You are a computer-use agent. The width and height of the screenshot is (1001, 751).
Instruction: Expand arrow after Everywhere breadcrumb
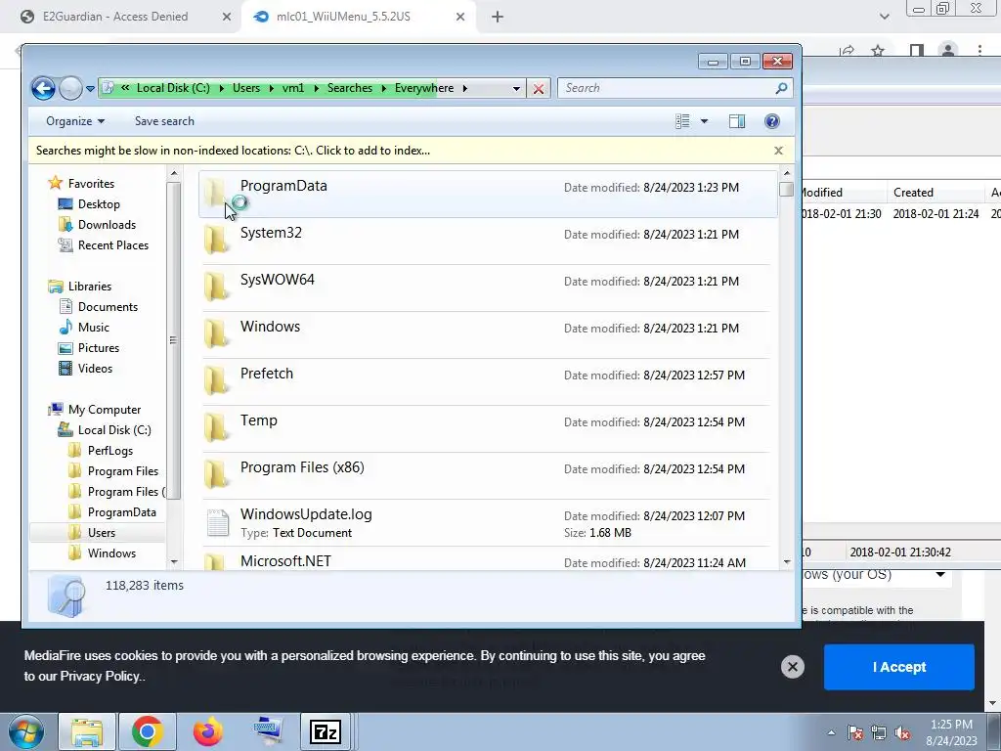(x=464, y=88)
